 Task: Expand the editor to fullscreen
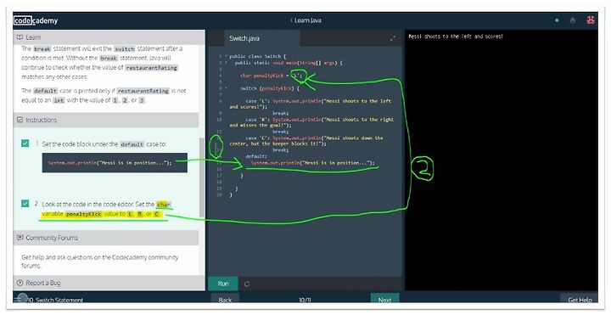click(x=392, y=38)
